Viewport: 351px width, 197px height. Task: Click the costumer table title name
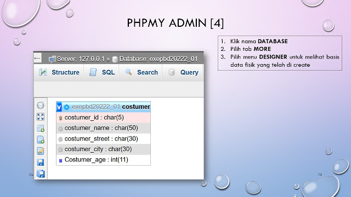[136, 107]
